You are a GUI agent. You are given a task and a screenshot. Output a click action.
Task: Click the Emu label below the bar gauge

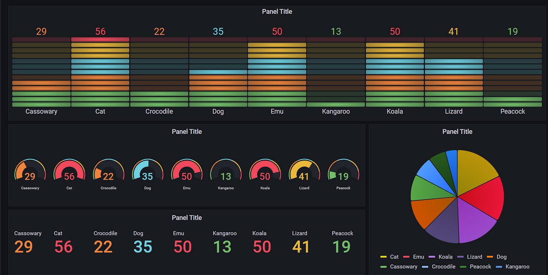coord(277,111)
